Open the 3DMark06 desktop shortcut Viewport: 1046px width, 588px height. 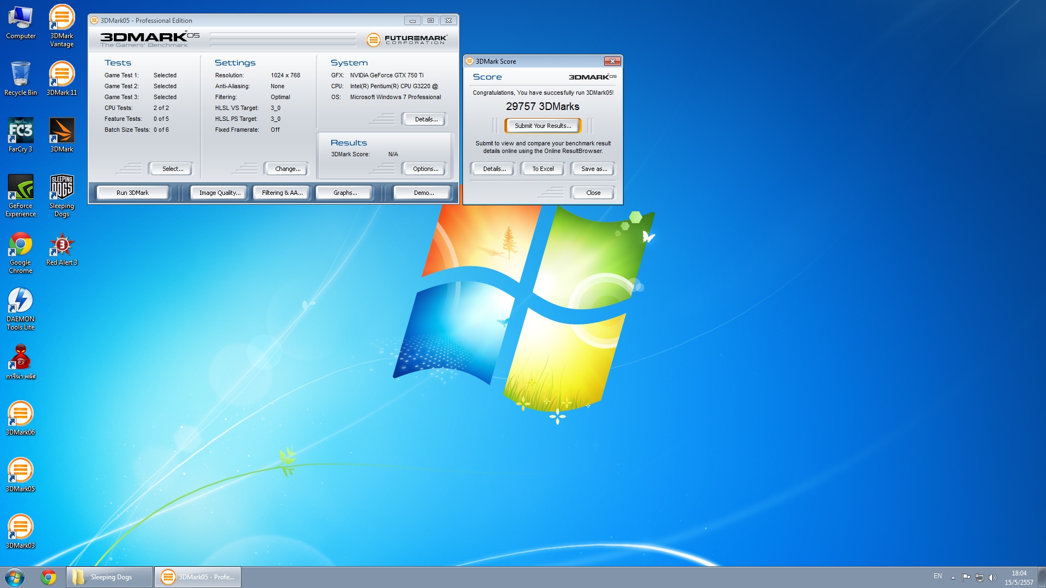pos(20,418)
